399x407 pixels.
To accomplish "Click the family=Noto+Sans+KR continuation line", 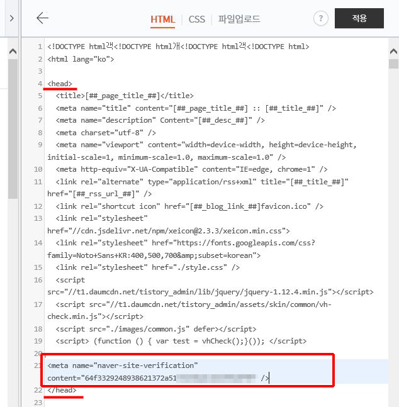I will coord(154,255).
